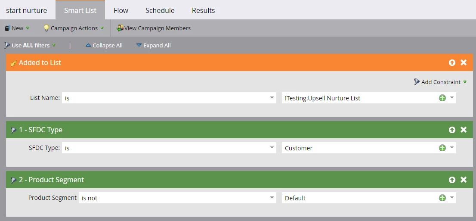Add another SFDC Type value with green plus
Screen dimensions: 476x221
pos(442,148)
